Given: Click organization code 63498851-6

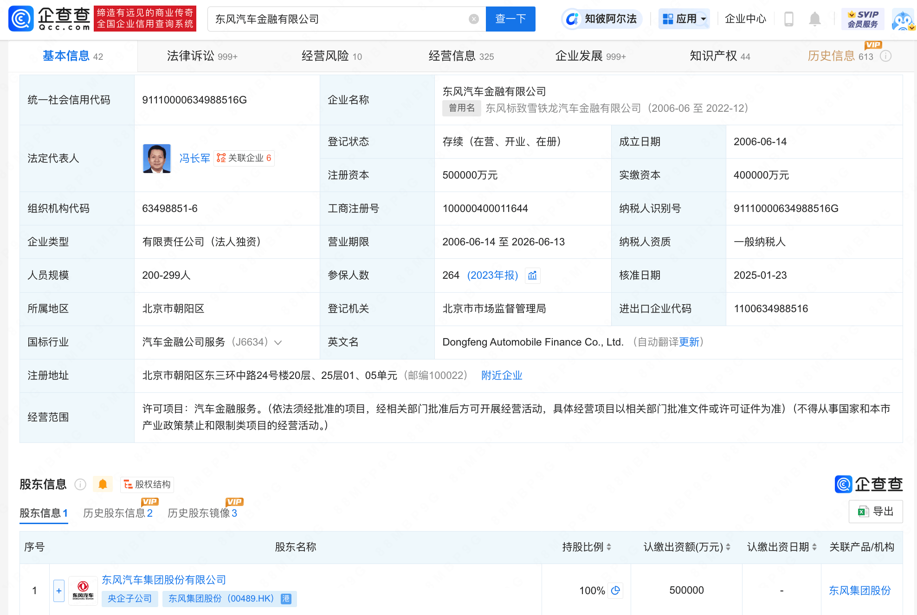Looking at the screenshot, I should pyautogui.click(x=170, y=209).
